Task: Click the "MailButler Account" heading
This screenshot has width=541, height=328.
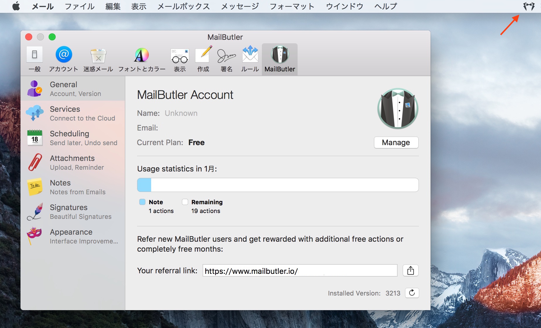Action: click(x=185, y=95)
